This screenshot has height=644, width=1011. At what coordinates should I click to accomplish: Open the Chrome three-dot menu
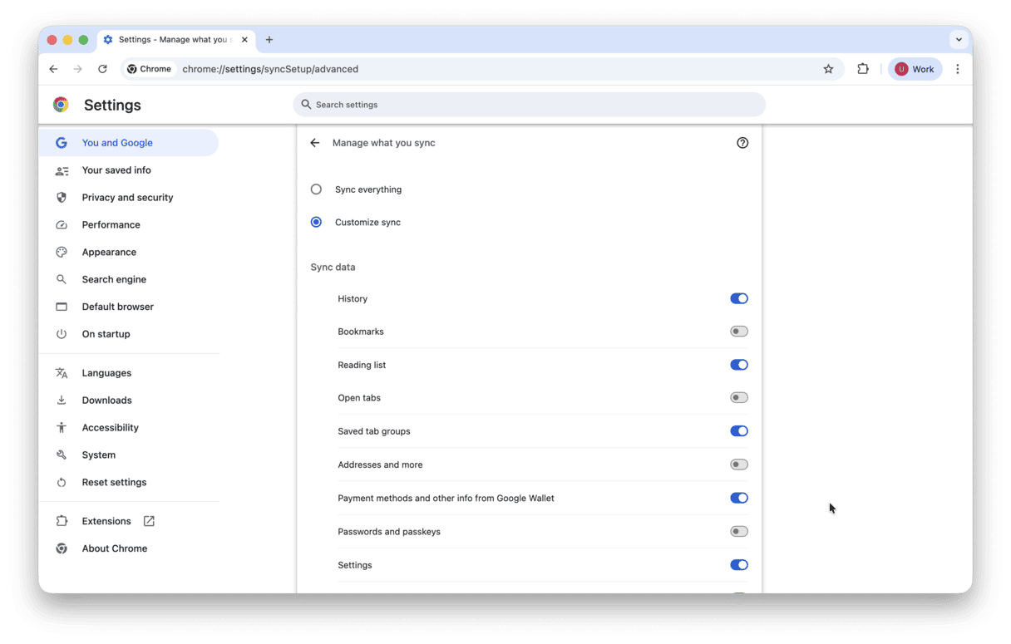click(958, 69)
